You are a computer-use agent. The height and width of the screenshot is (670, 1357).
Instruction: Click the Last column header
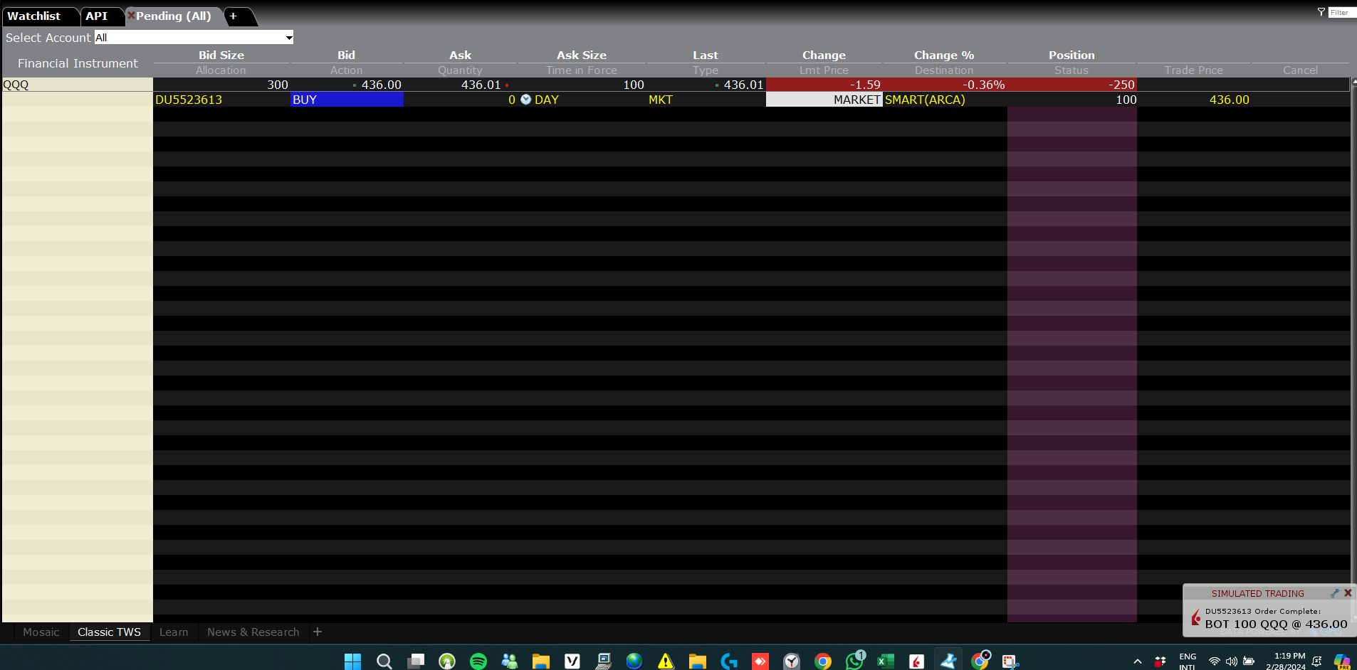coord(706,55)
